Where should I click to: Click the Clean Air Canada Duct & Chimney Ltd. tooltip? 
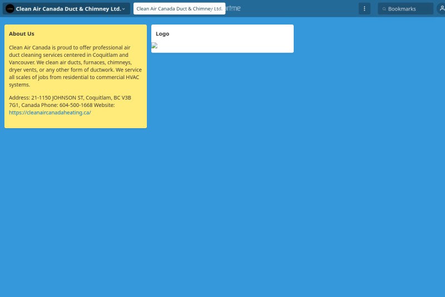[x=179, y=9]
